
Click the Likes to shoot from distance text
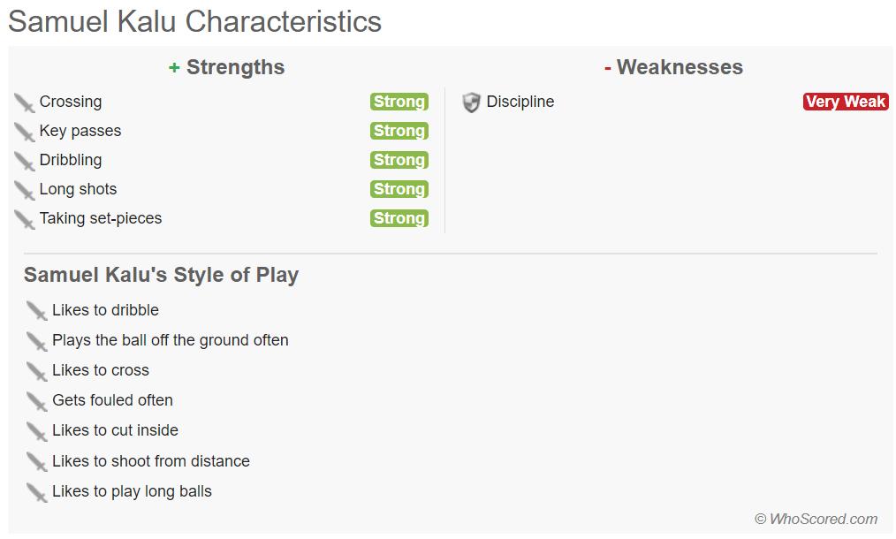coord(151,461)
